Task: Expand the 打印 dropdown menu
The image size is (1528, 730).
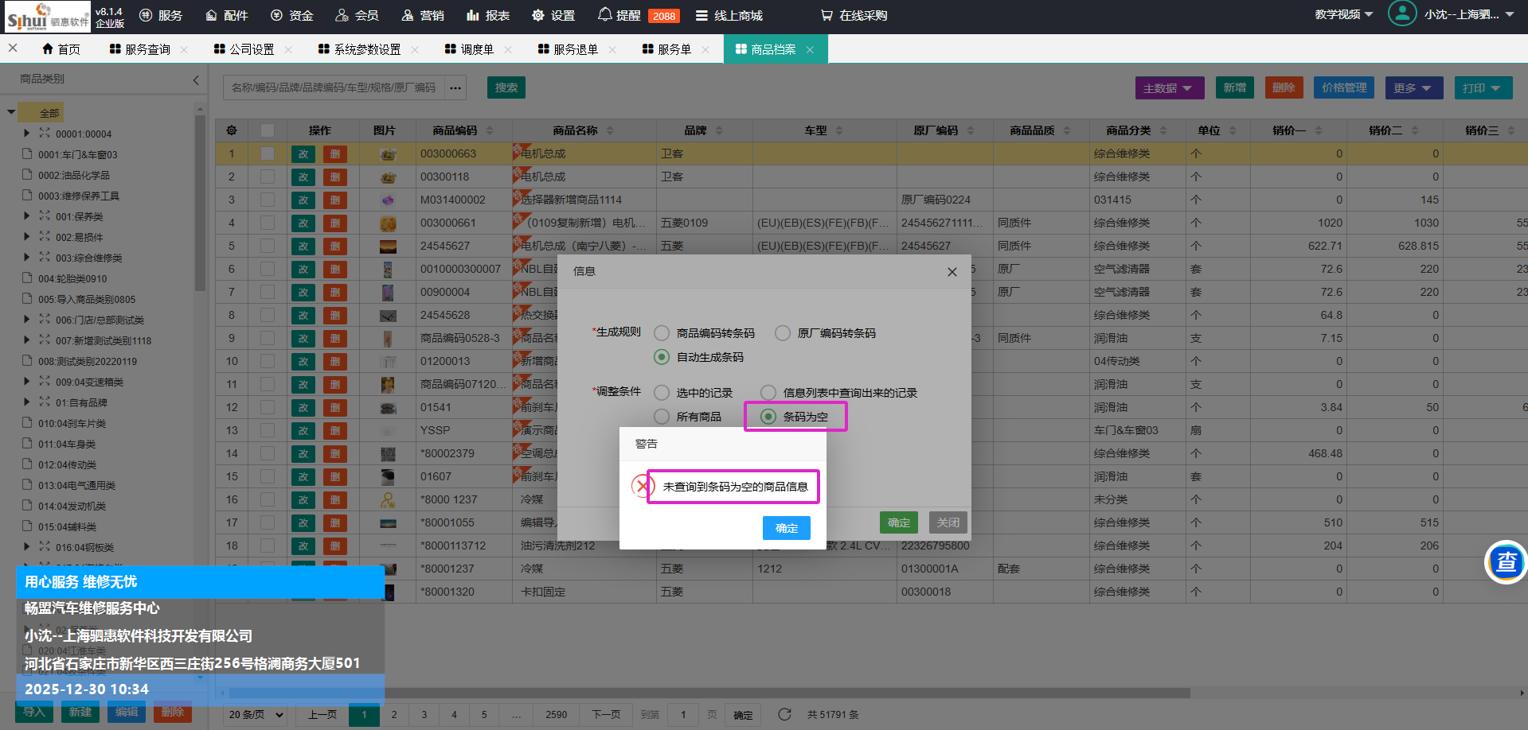Action: pyautogui.click(x=1482, y=88)
